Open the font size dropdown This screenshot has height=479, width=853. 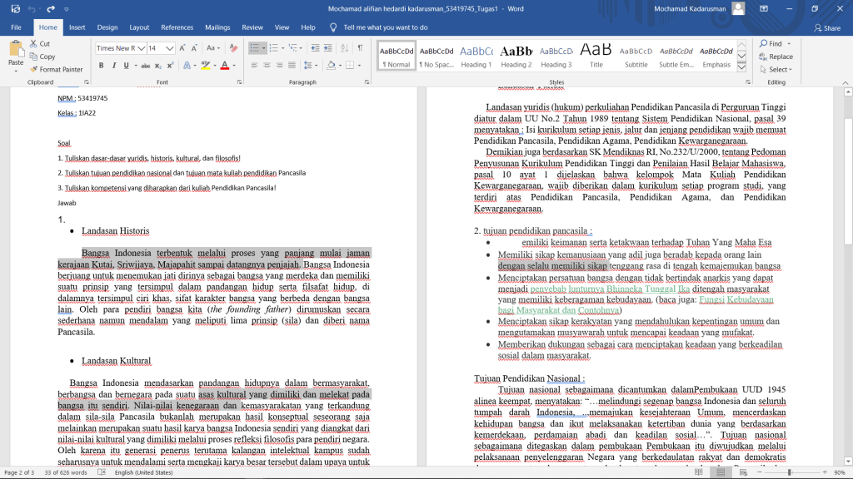coord(170,48)
